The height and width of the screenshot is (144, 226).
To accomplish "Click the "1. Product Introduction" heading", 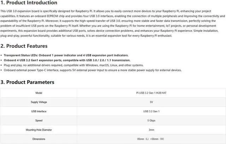I will click(x=29, y=3).
